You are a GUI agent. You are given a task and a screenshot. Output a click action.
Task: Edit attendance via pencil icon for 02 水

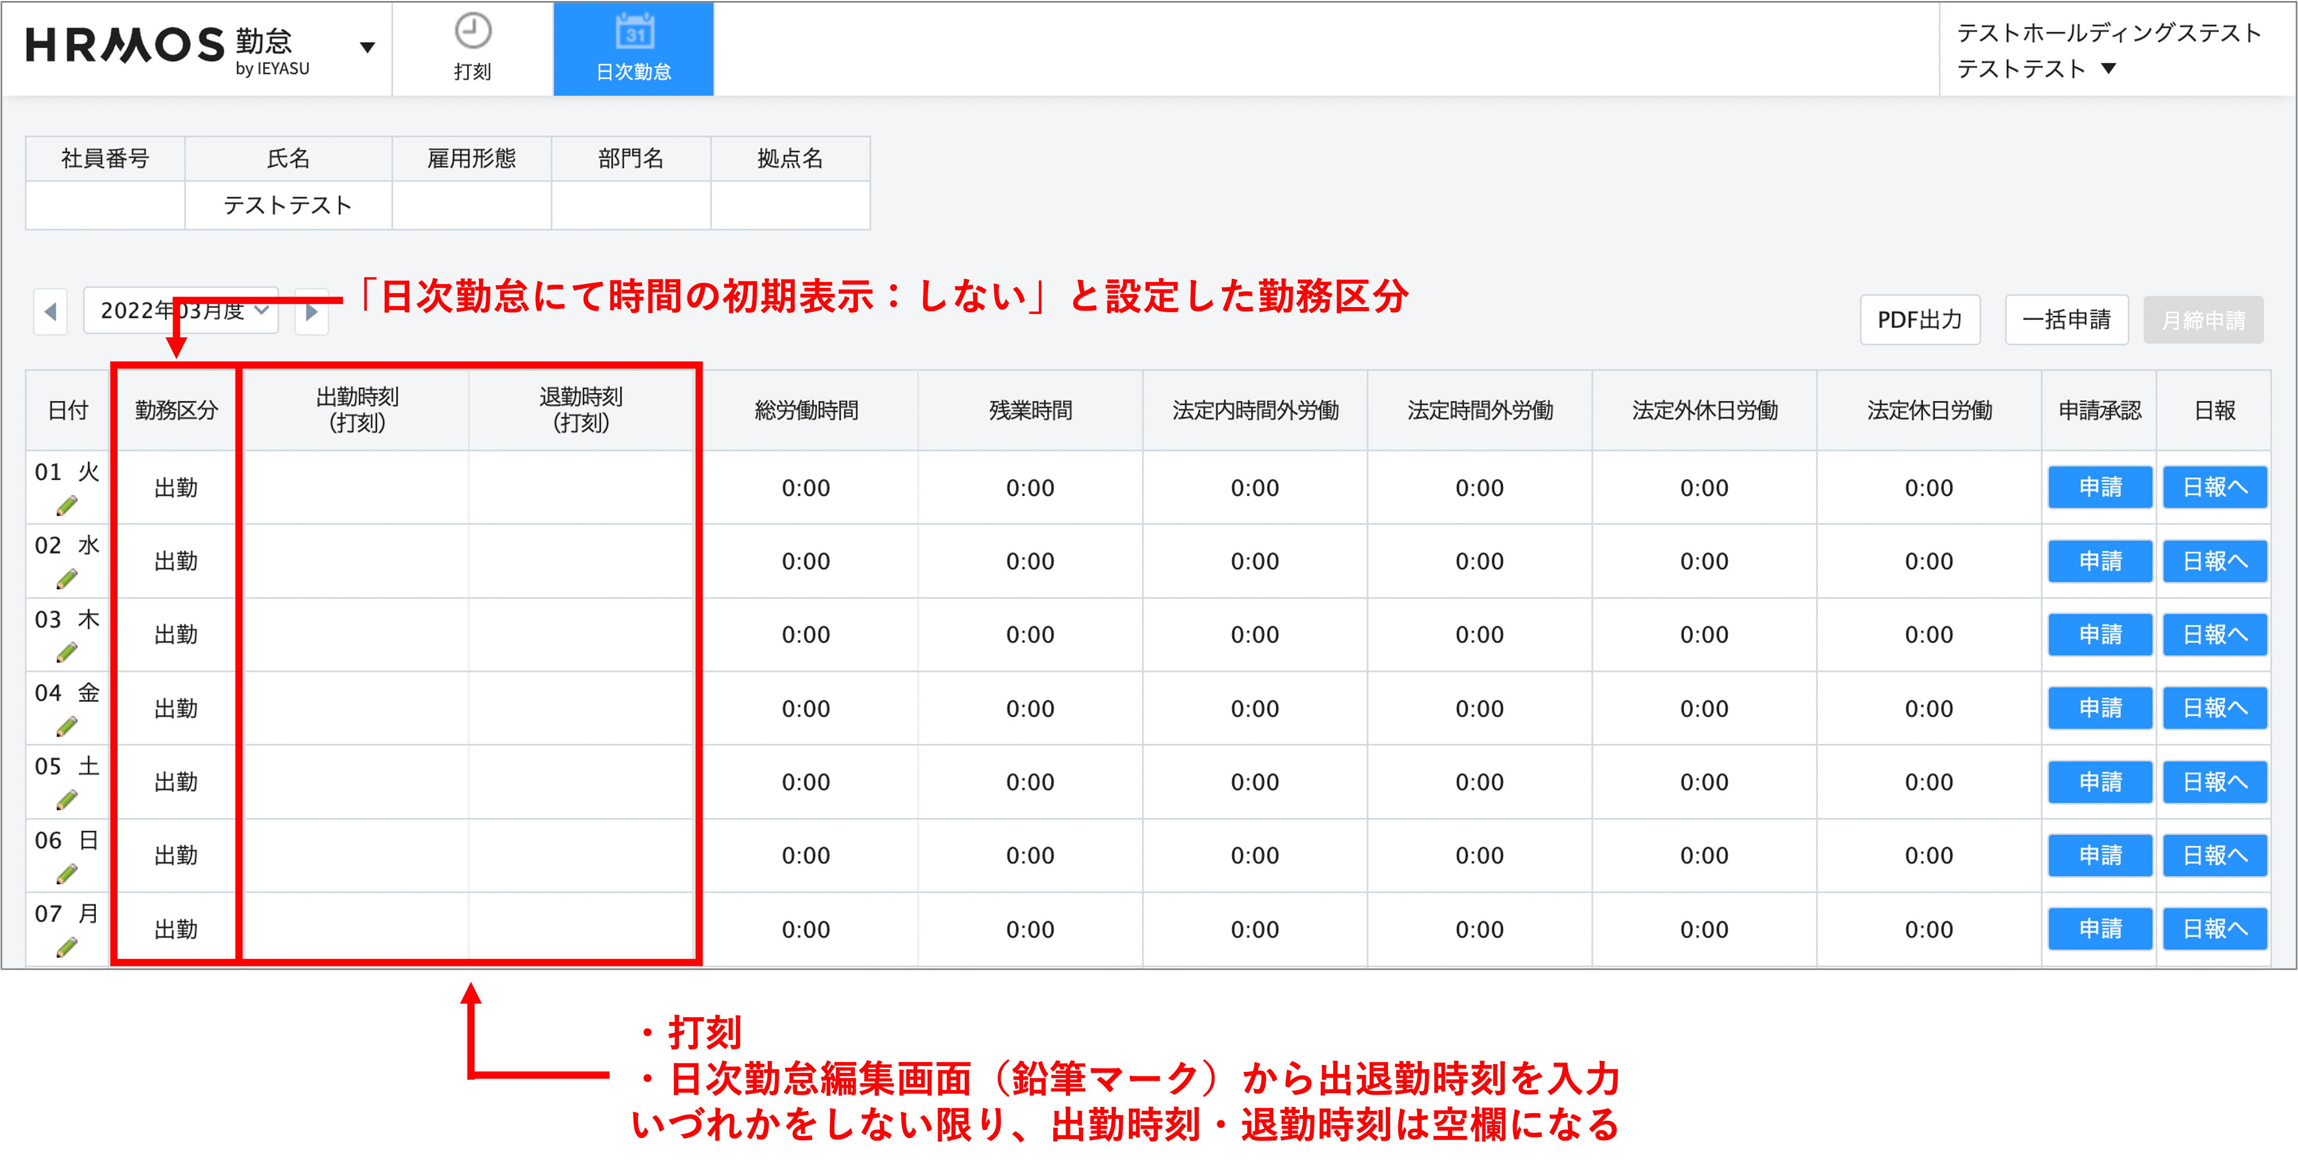[x=67, y=579]
